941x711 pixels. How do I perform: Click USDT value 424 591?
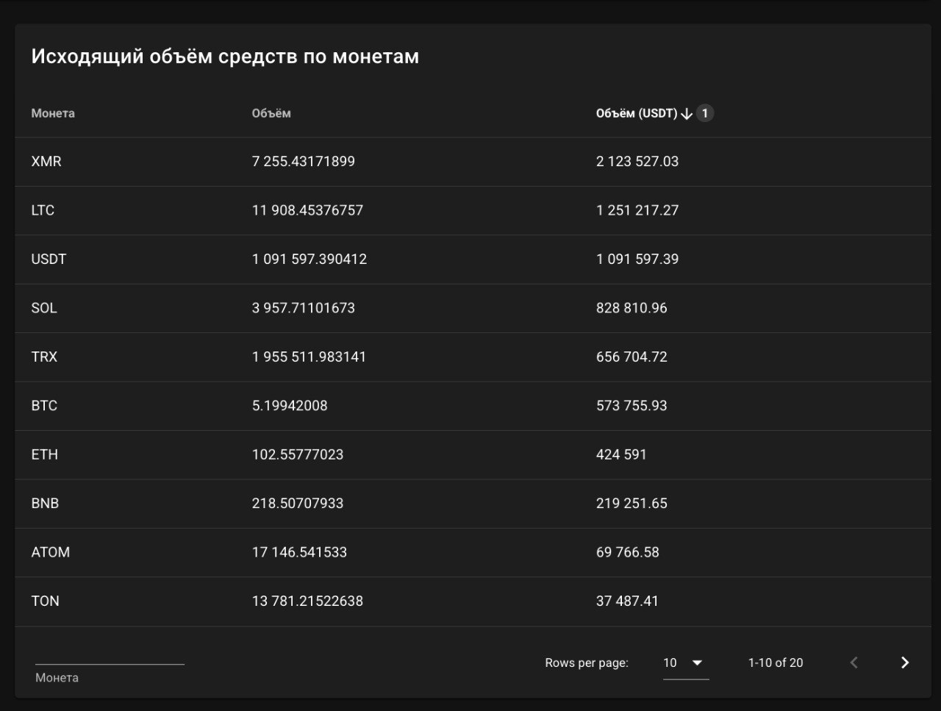pos(621,454)
